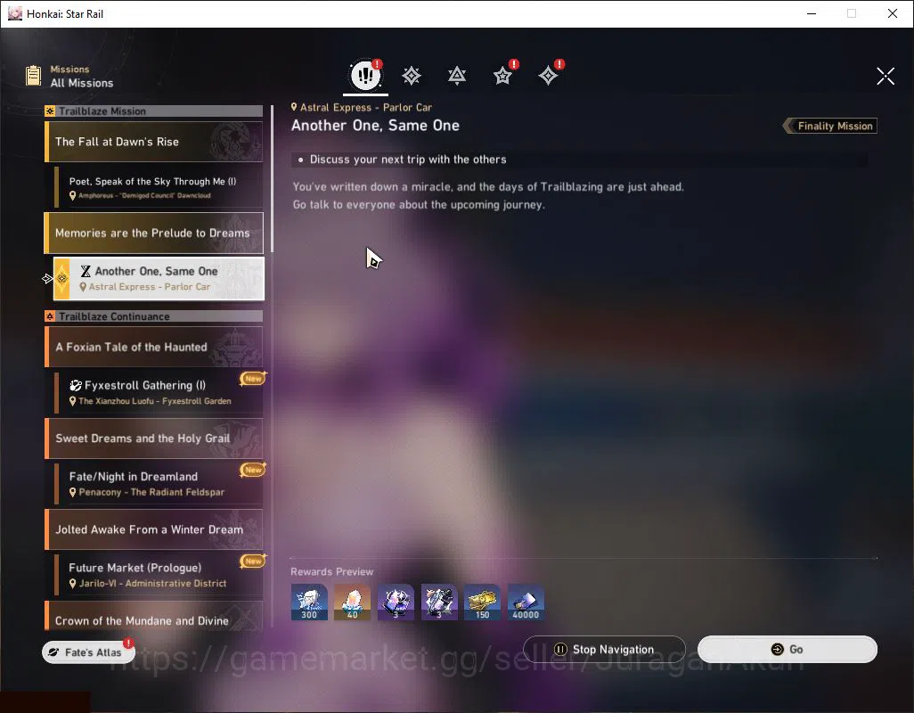Expand A Foxian Tale of the Haunted chapter
914x713 pixels.
pyautogui.click(x=154, y=347)
